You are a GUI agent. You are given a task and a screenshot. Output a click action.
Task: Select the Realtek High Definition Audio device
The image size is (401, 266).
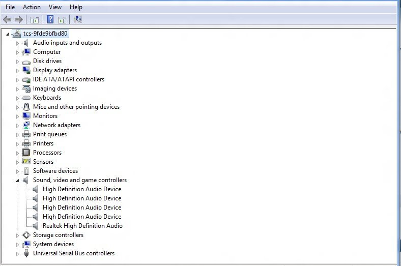point(82,226)
